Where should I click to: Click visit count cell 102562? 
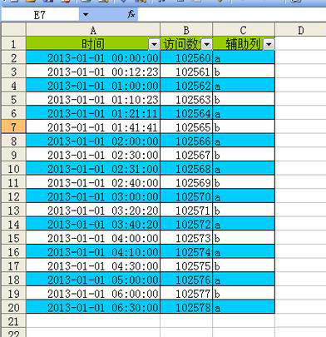click(186, 86)
